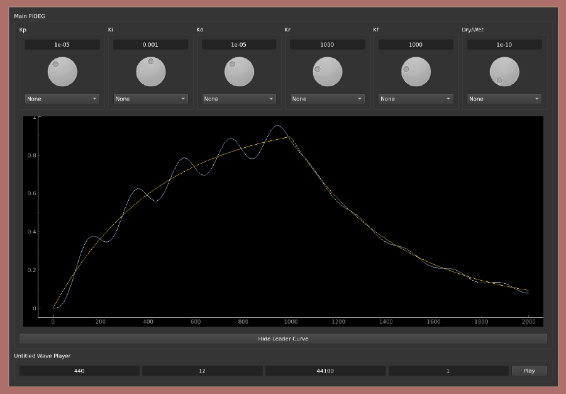Click the Ki value field showing 0.001
This screenshot has height=394, width=566.
click(150, 45)
